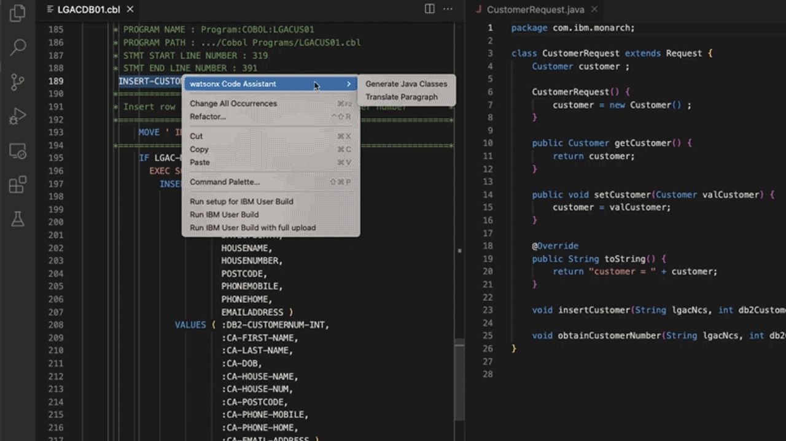
Task: Open the Explorer files icon in activity bar
Action: click(x=18, y=13)
